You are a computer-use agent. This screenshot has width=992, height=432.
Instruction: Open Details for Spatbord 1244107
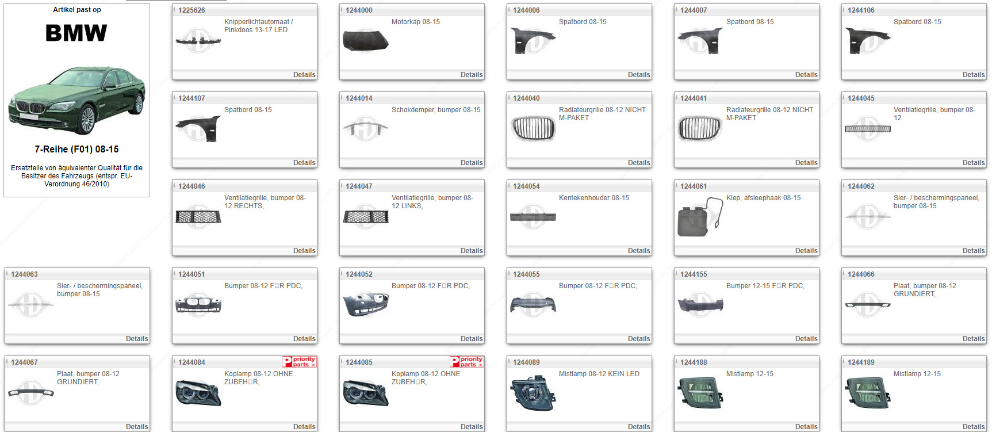(x=304, y=163)
